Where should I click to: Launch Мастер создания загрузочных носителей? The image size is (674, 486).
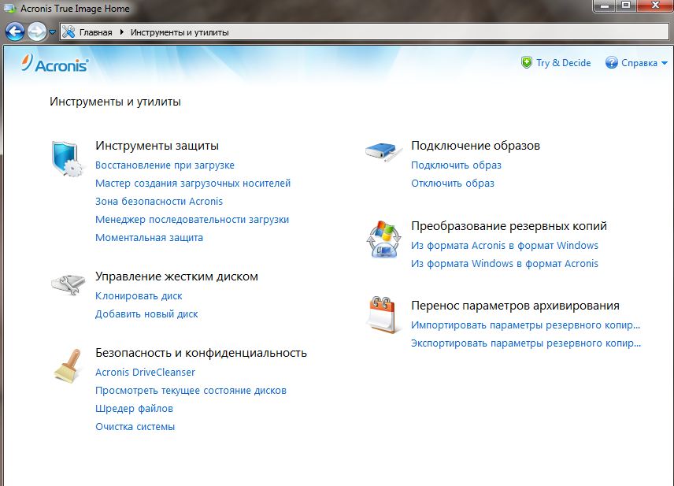tap(193, 184)
